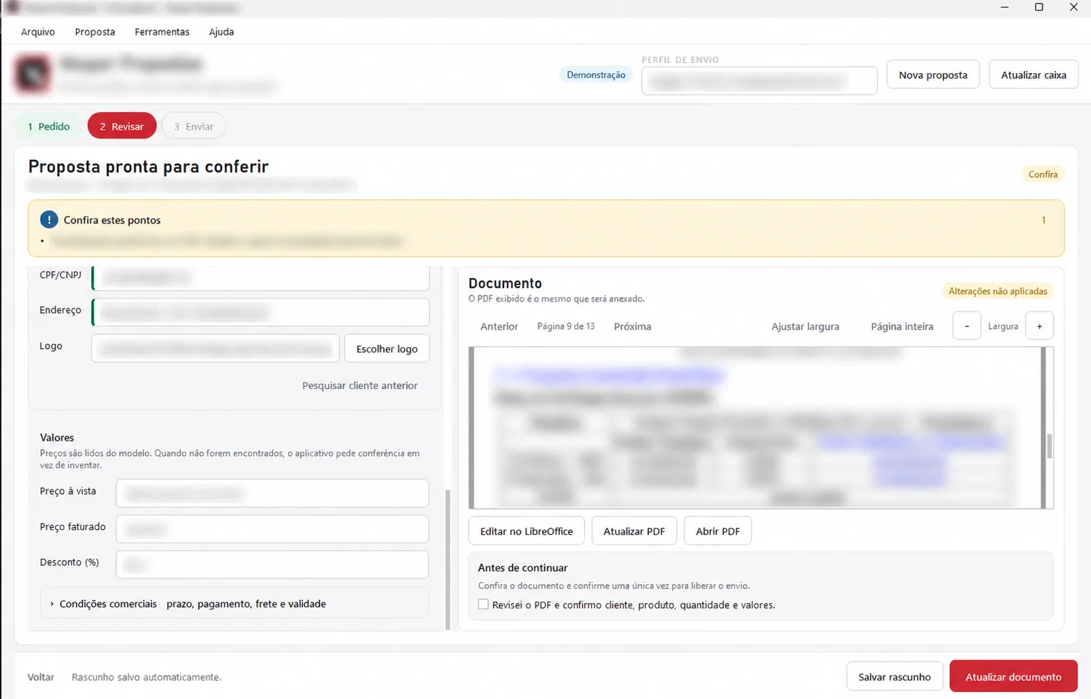Open the Ferramentas menu
The image size is (1091, 699).
click(x=162, y=31)
